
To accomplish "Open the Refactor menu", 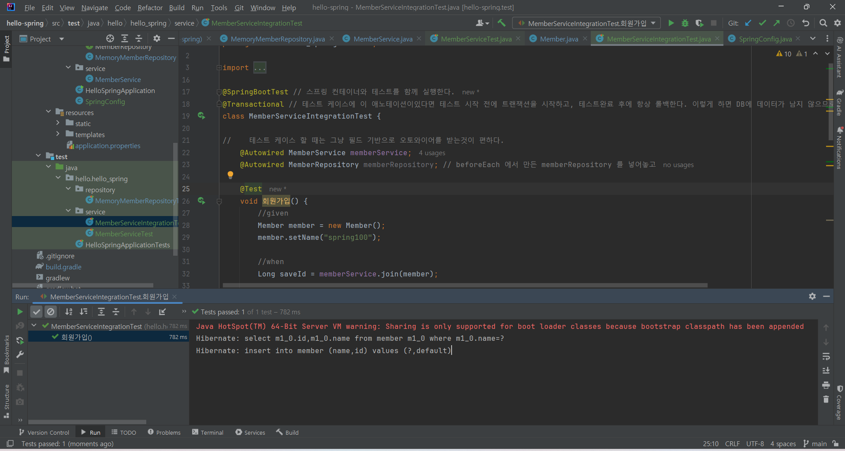I will [150, 7].
